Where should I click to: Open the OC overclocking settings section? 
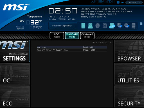click(x=15, y=74)
